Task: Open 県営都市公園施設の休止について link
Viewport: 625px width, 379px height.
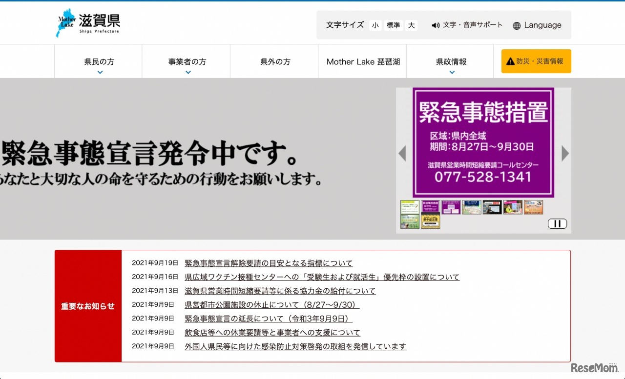Action: coord(272,305)
